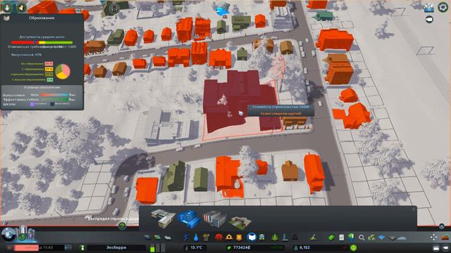Click the Education book icon in panel header
451x253 pixels.
point(6,18)
